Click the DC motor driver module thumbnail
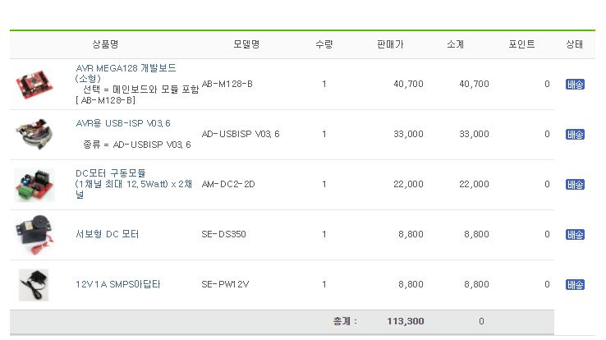This screenshot has height=340, width=606. [34, 185]
